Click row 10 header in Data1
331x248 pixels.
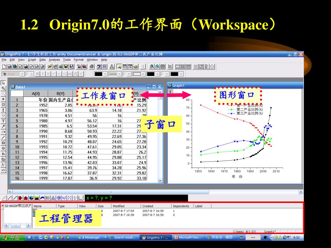click(17, 147)
